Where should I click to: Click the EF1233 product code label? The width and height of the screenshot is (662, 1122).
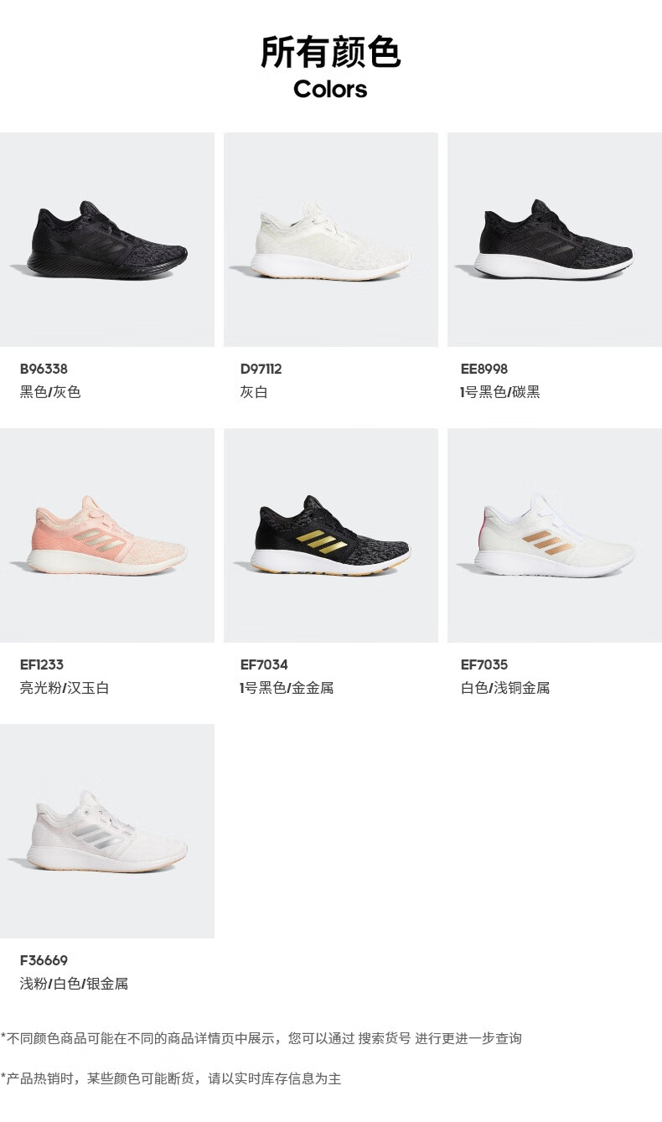tap(42, 664)
